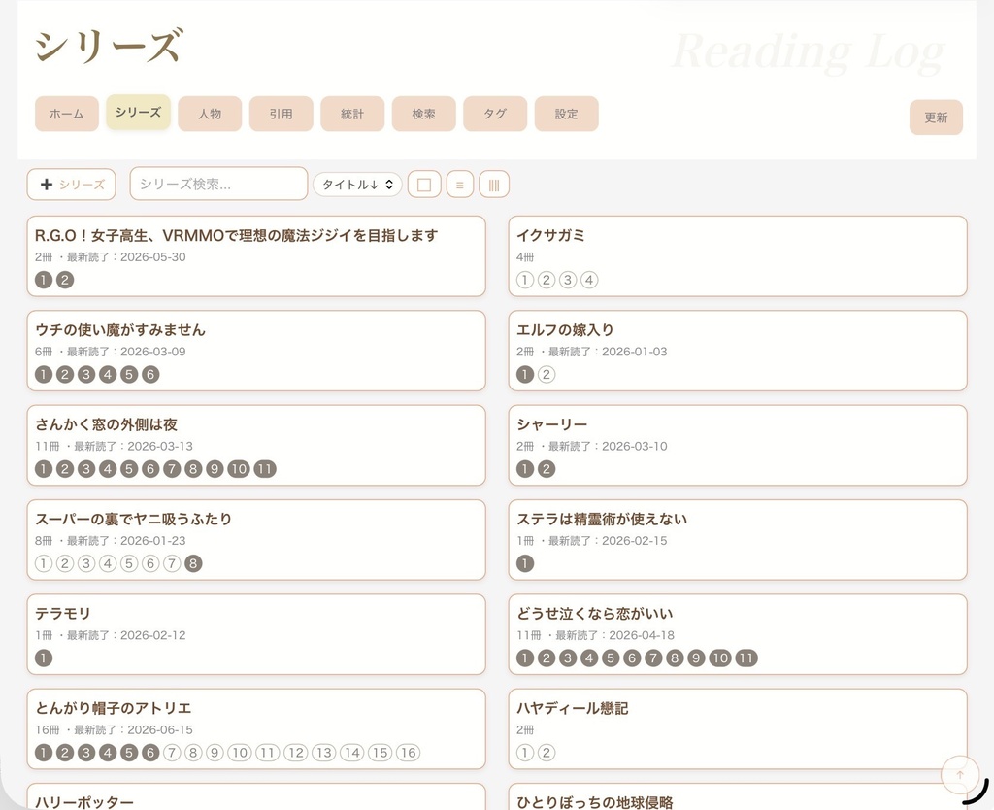This screenshot has width=994, height=810.
Task: Switch to list view icon
Action: pos(459,185)
